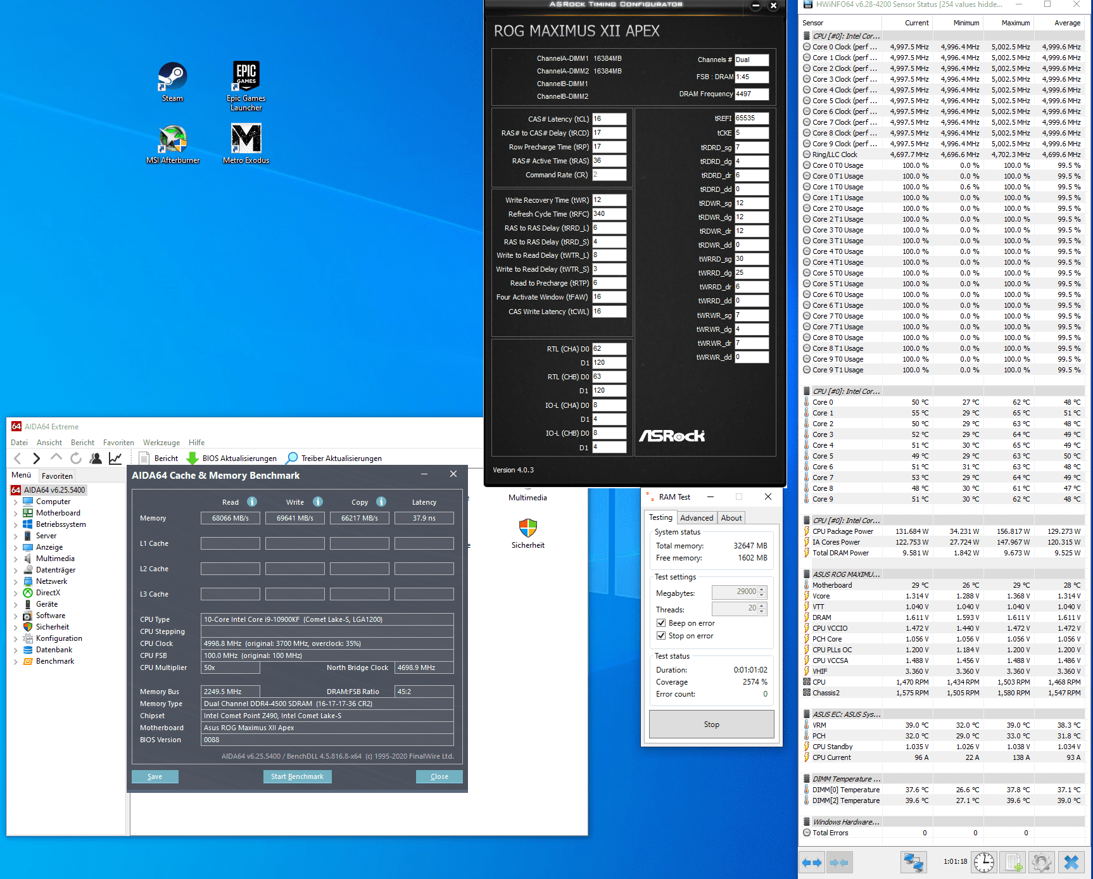Open the Epic Games Launcher shortcut

[x=246, y=85]
